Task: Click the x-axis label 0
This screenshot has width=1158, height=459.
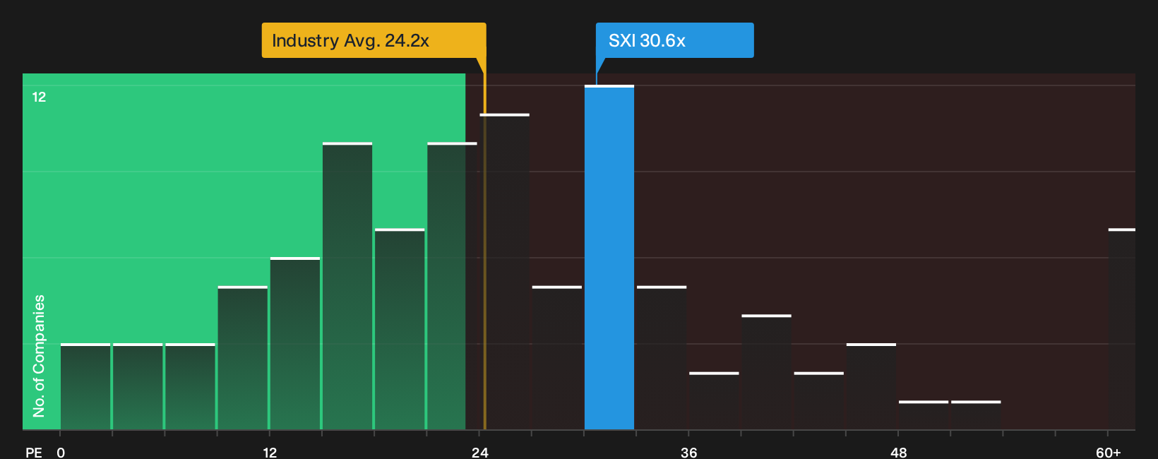Action: tap(61, 452)
